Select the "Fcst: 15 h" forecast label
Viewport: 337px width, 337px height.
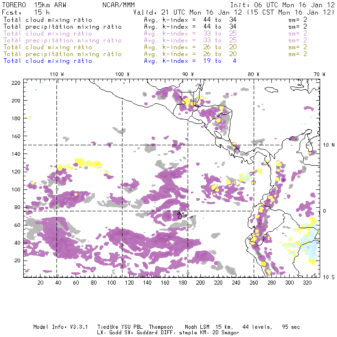26,12
